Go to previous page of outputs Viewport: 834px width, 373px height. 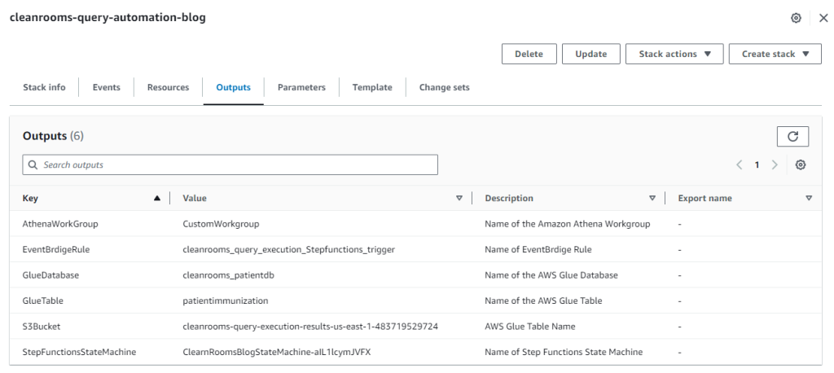coord(739,165)
